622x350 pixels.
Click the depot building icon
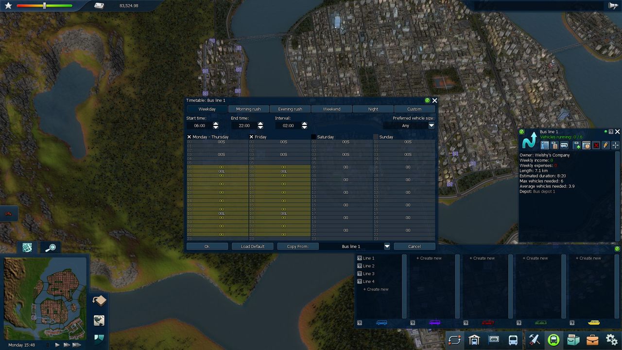click(x=474, y=340)
